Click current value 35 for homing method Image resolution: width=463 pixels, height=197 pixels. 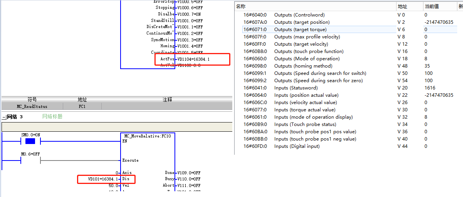tap(427, 66)
